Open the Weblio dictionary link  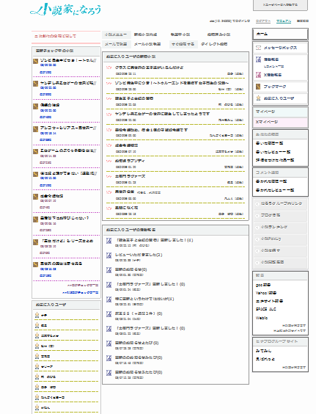tap(262, 318)
